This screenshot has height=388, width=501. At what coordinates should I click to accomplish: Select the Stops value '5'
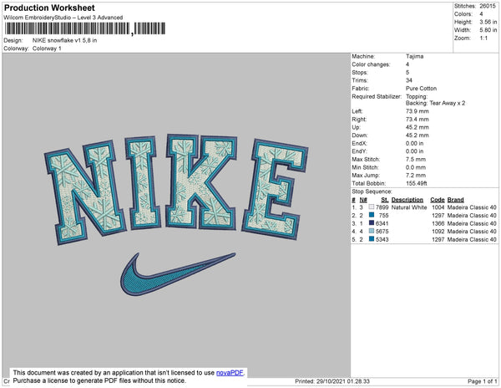click(407, 72)
